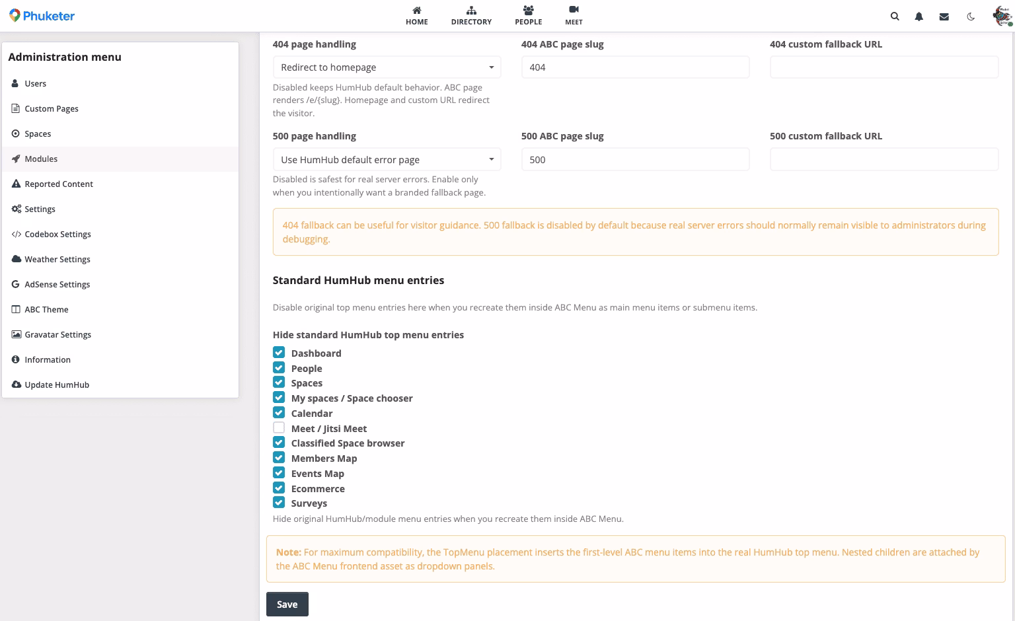Image resolution: width=1015 pixels, height=621 pixels.
Task: Uncheck the Surveys checkbox
Action: coord(279,503)
